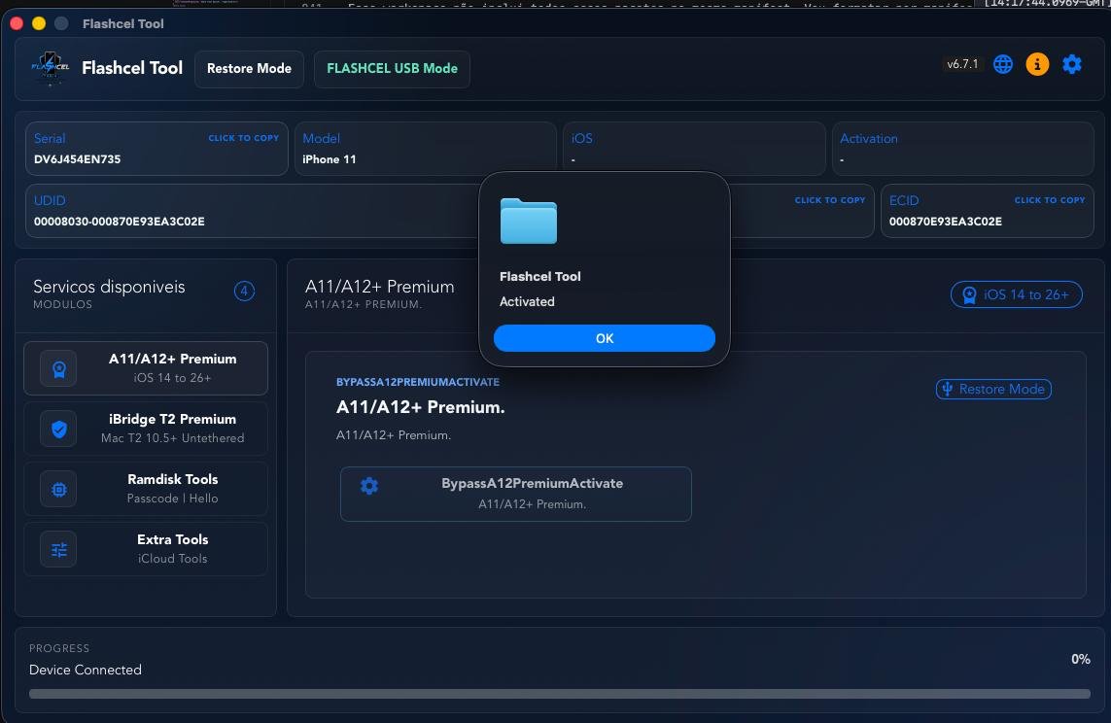Click the modules count badge showing 4

(x=244, y=291)
